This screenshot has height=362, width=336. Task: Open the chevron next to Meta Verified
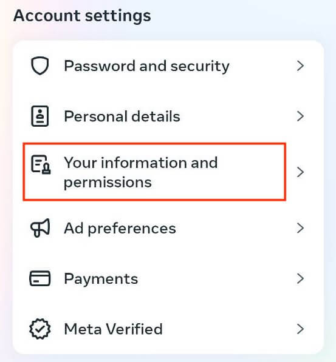pos(300,329)
